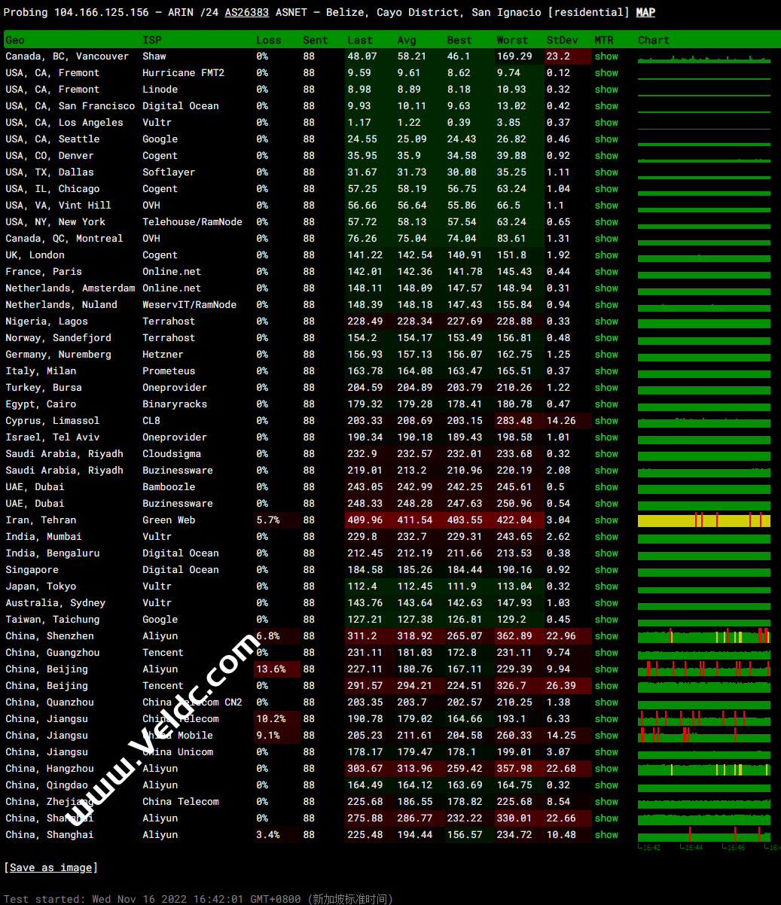This screenshot has height=905, width=781.
Task: Show MTR for New York Telehouse/RamNode
Action: click(x=606, y=222)
